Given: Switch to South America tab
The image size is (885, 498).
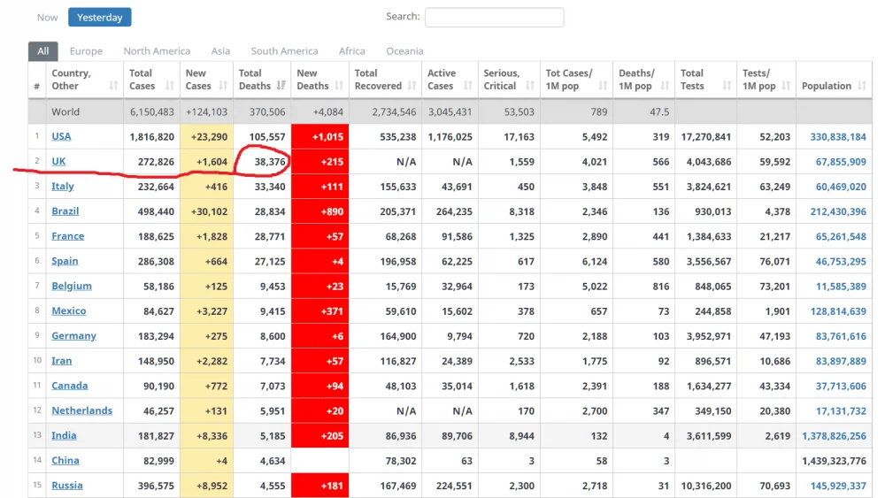Looking at the screenshot, I should pos(284,50).
